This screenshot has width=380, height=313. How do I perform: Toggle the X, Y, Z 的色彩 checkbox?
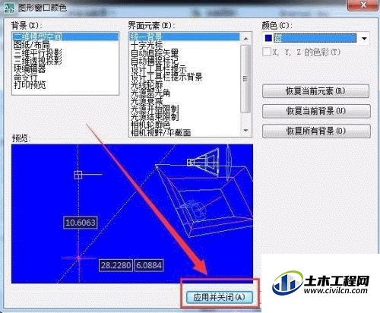(267, 52)
